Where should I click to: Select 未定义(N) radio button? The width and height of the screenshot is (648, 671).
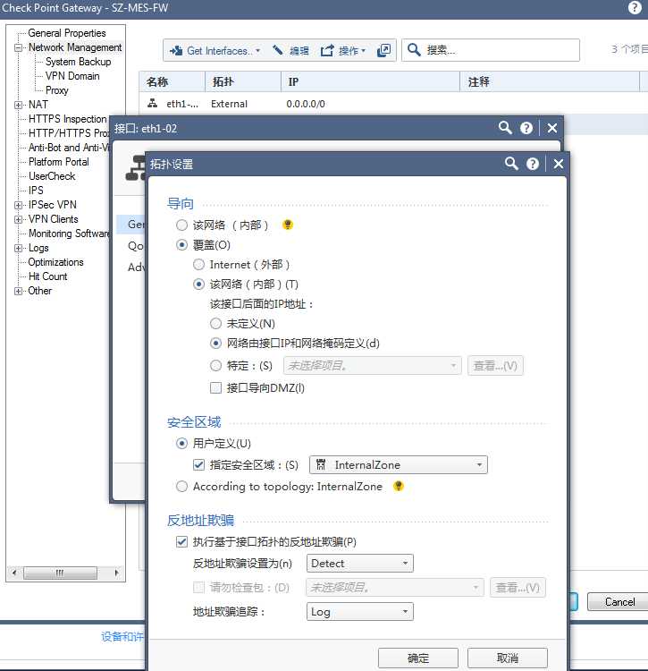click(215, 324)
